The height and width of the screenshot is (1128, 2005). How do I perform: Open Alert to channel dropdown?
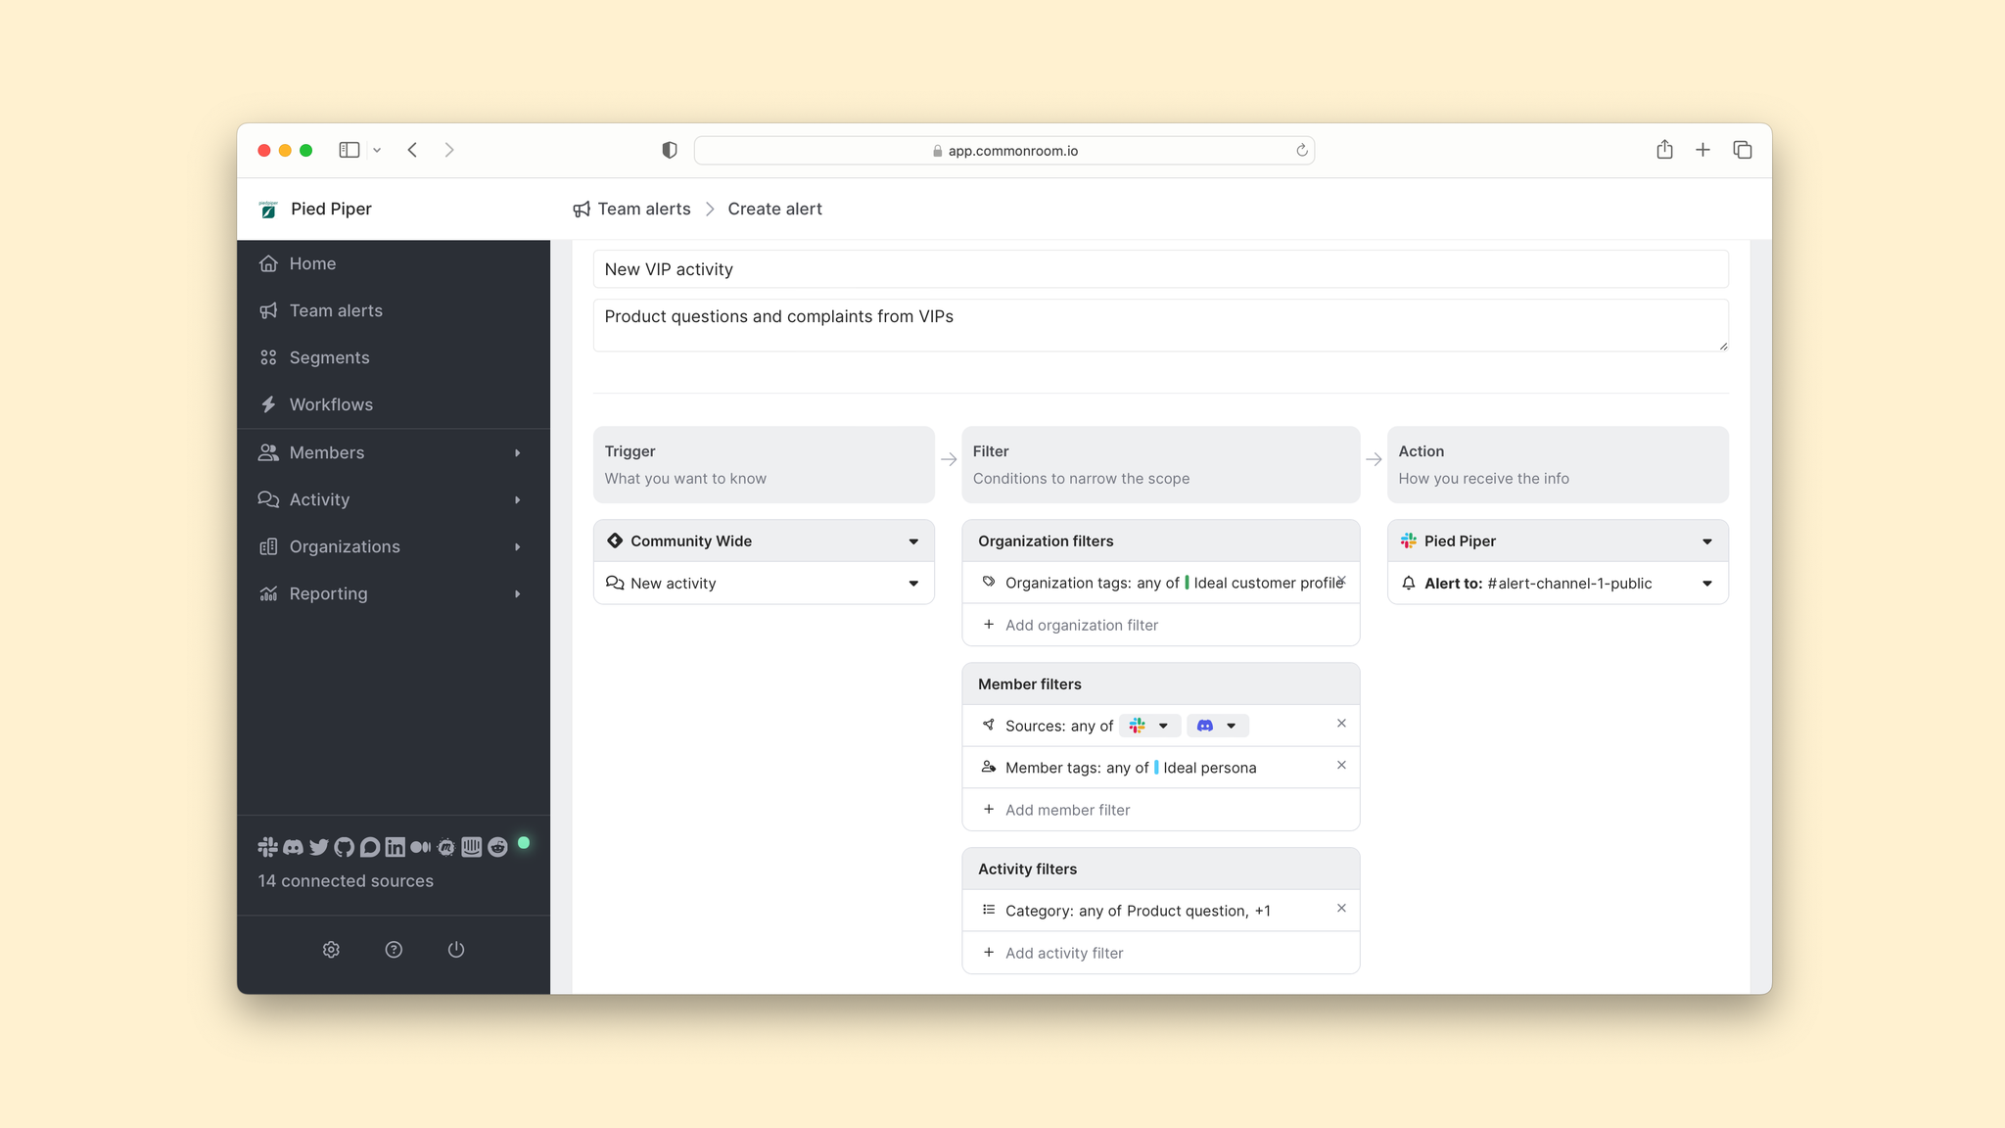(x=1706, y=584)
